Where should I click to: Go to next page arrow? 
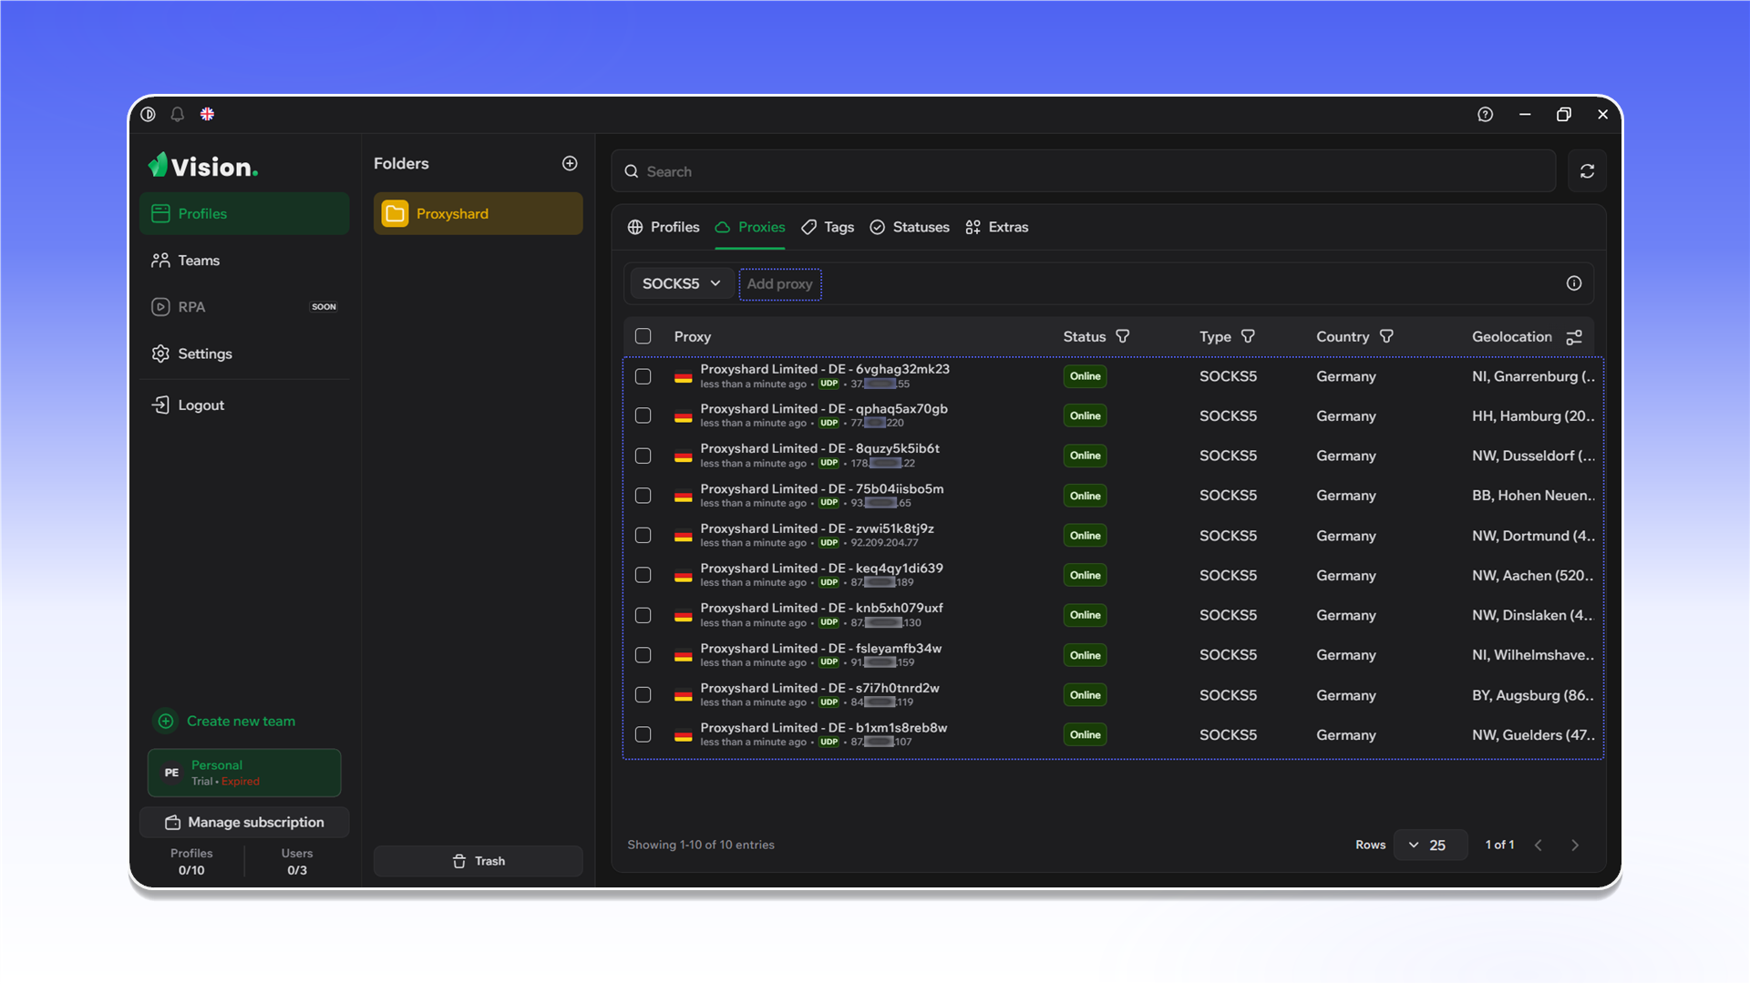tap(1574, 845)
